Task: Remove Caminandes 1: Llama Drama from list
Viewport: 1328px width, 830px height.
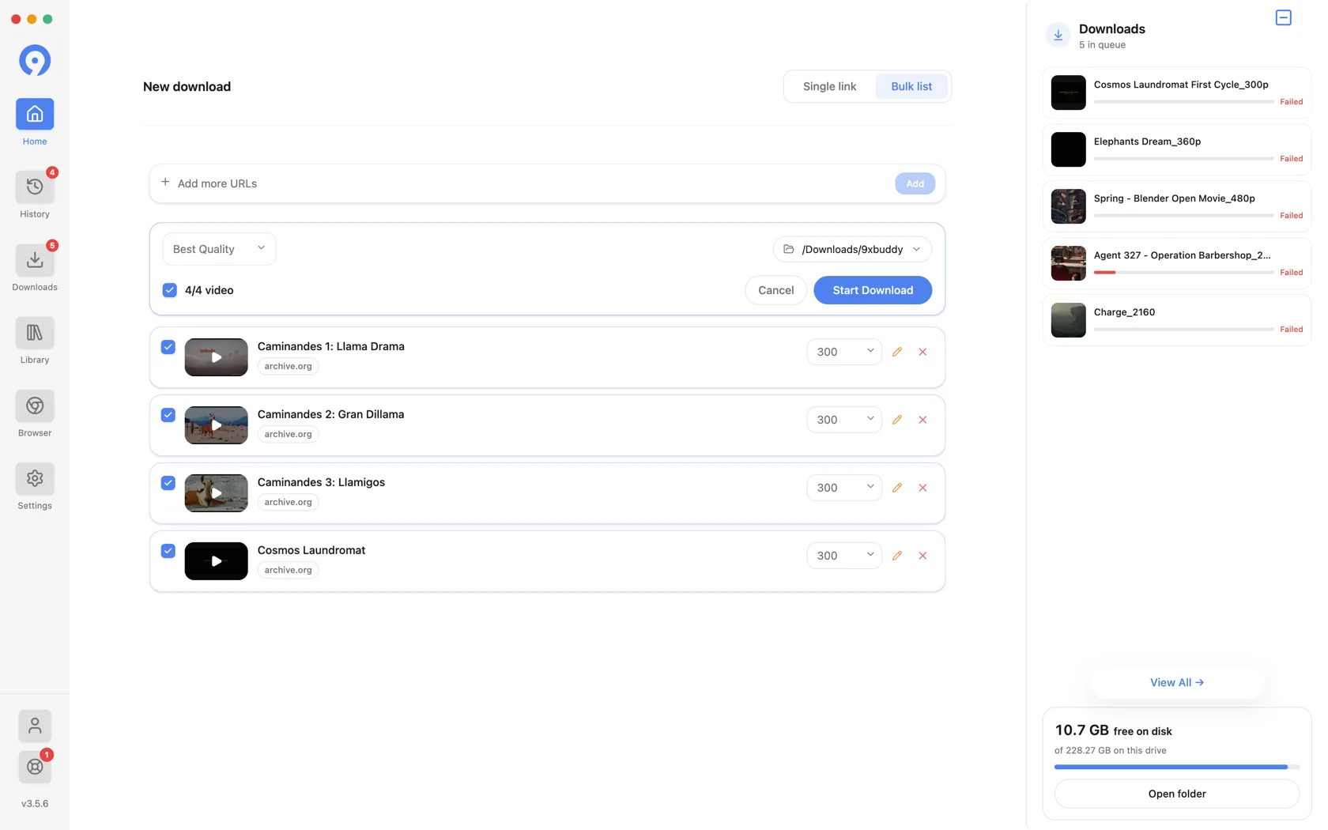Action: [922, 352]
